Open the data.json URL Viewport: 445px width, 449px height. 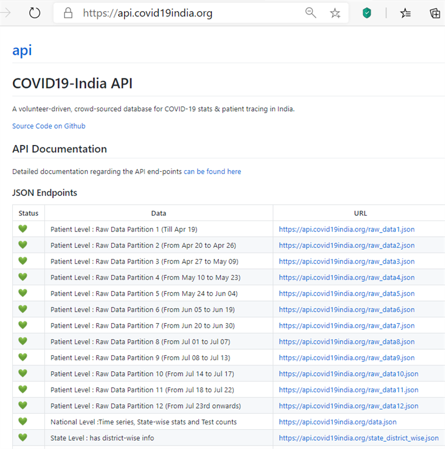pyautogui.click(x=337, y=422)
